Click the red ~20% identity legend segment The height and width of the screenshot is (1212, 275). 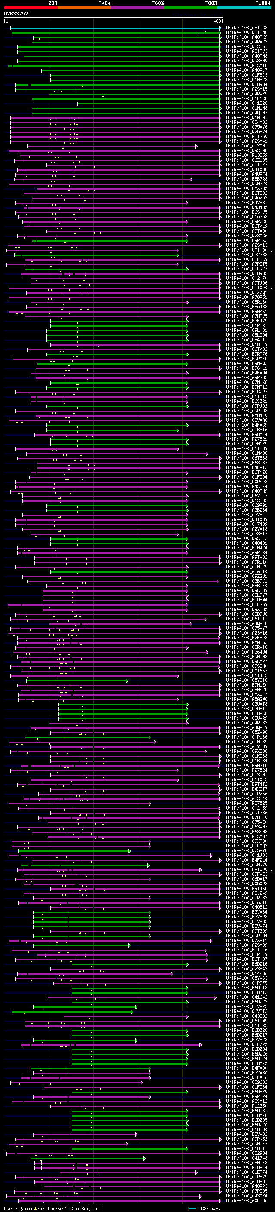pyautogui.click(x=31, y=8)
